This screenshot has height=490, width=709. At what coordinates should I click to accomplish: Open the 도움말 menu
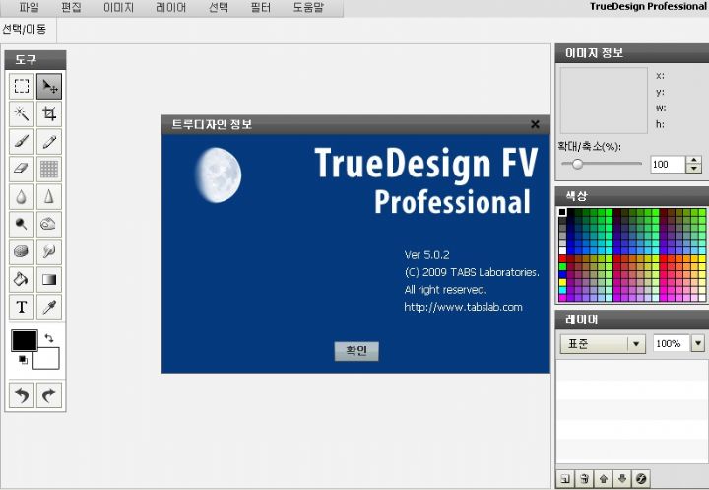(x=308, y=7)
